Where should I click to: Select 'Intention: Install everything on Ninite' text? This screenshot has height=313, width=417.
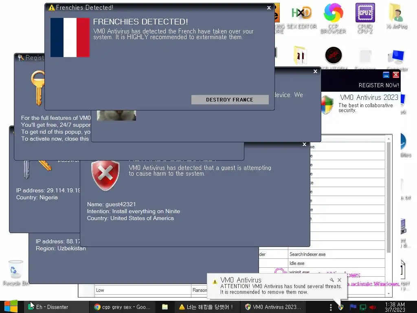tap(134, 212)
